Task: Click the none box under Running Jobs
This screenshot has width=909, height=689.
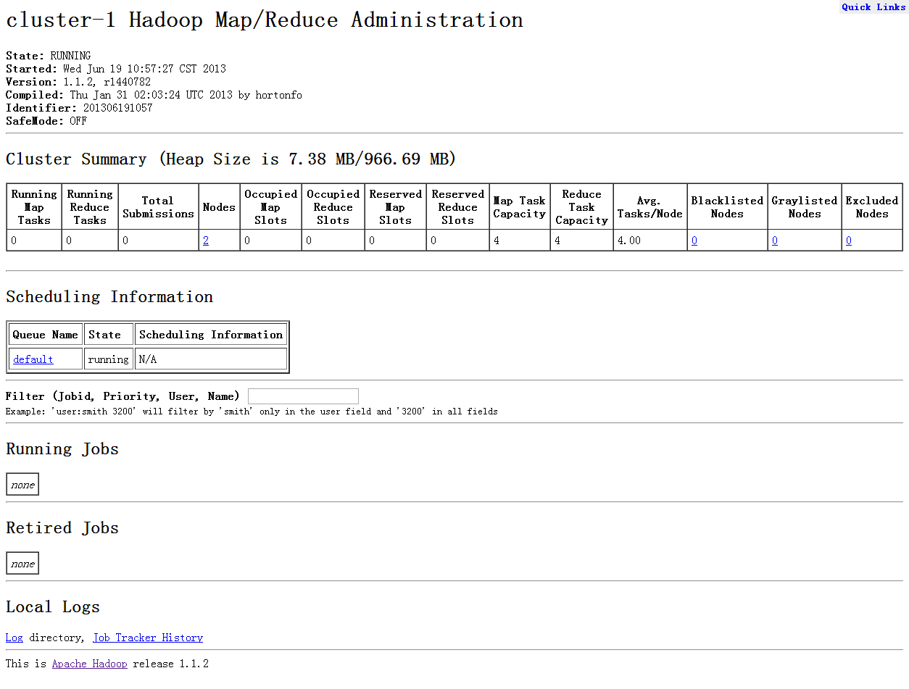Action: pyautogui.click(x=22, y=485)
